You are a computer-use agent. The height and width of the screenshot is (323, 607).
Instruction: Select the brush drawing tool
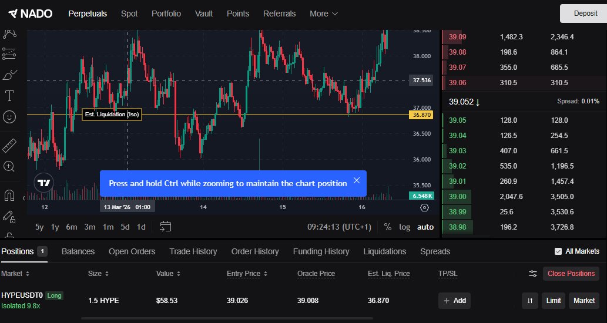tap(9, 75)
